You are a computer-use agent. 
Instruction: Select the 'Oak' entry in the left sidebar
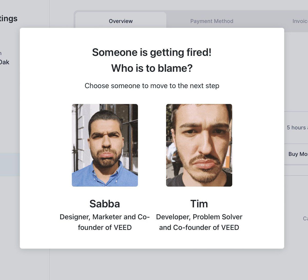5,62
